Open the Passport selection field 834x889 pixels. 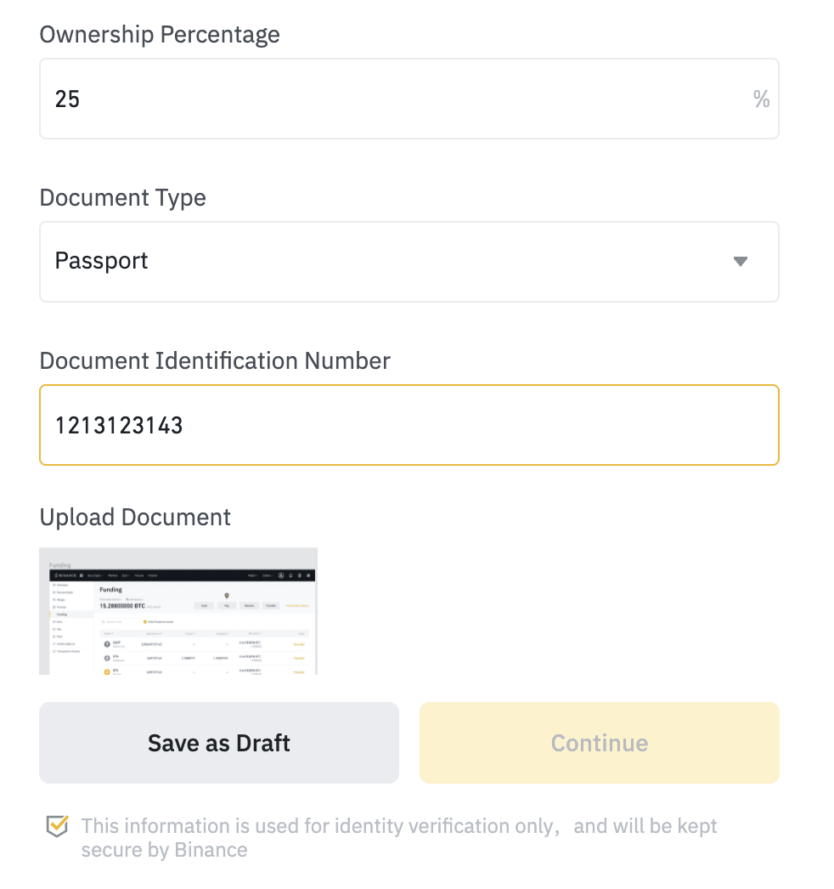(x=409, y=262)
